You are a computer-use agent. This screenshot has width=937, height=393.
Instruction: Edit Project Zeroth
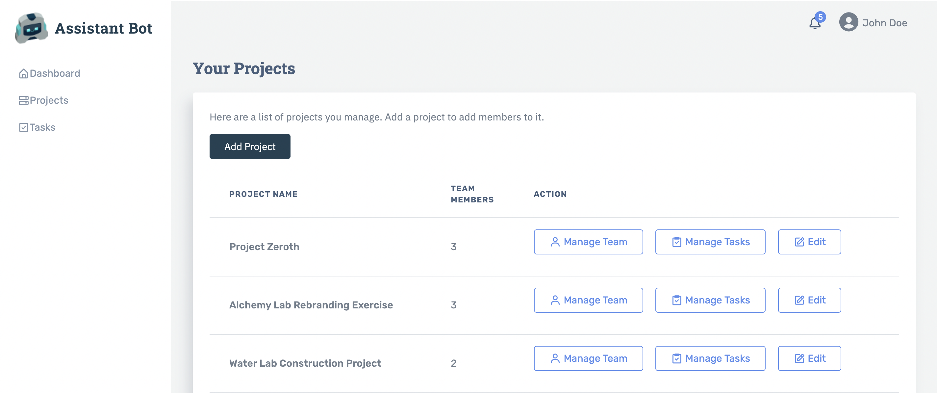[x=809, y=242]
